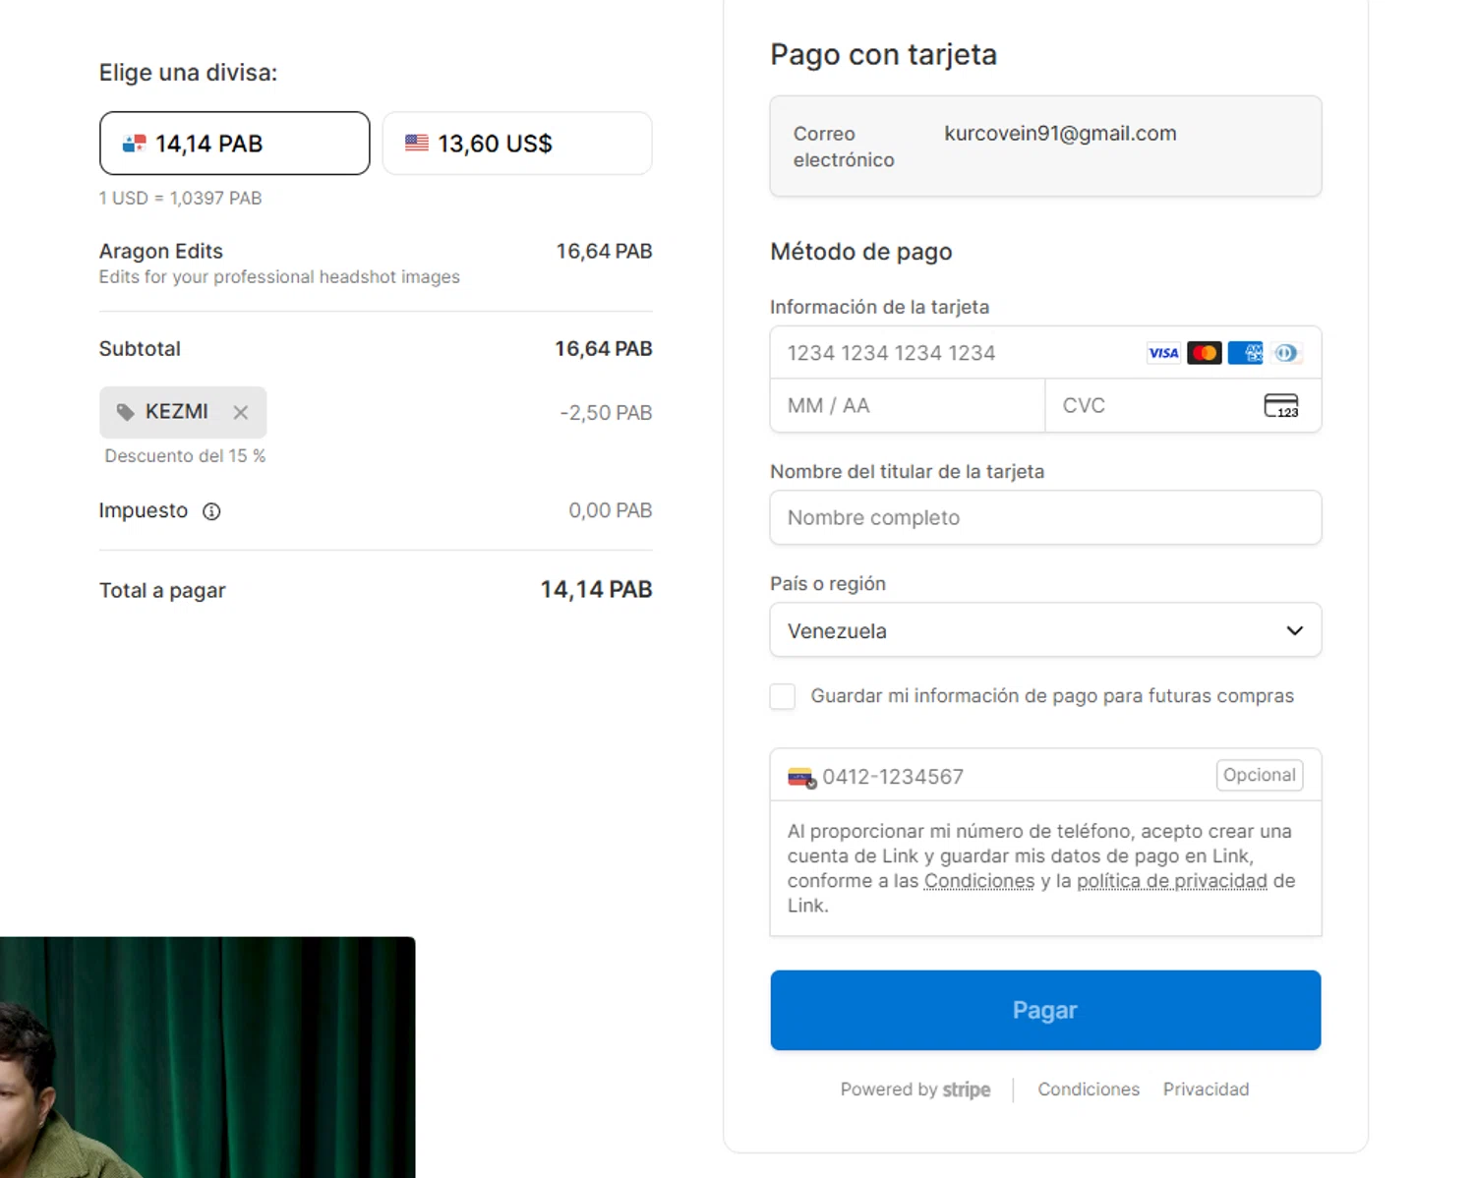Click the Diners Club logo
The width and height of the screenshot is (1475, 1178).
(x=1286, y=353)
